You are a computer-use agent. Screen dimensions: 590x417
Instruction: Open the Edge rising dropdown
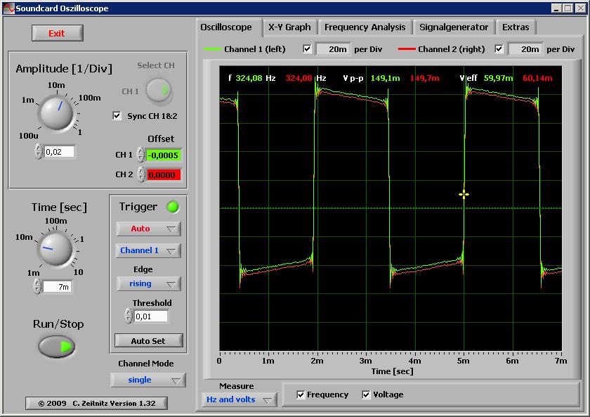coord(148,283)
